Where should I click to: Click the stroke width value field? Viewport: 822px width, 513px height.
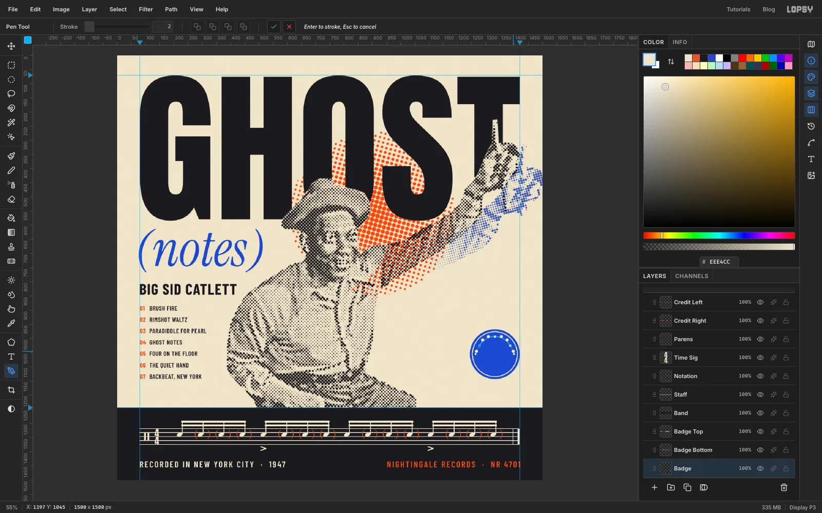(163, 27)
